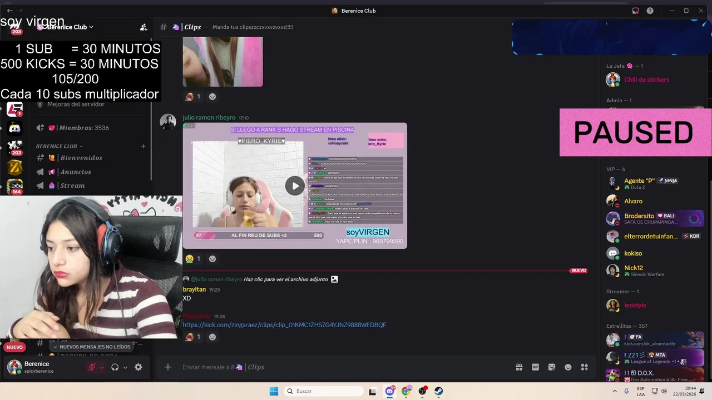
Task: Toggle microphone mute button
Action: 92,367
